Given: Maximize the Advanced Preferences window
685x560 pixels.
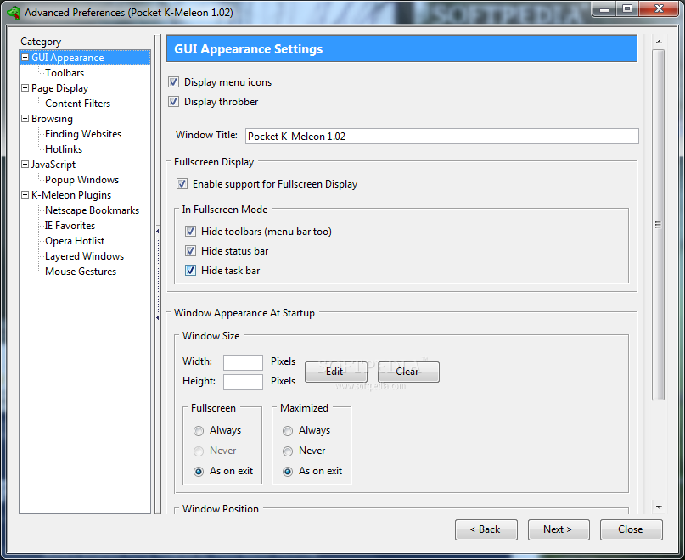Looking at the screenshot, I should pyautogui.click(x=627, y=9).
